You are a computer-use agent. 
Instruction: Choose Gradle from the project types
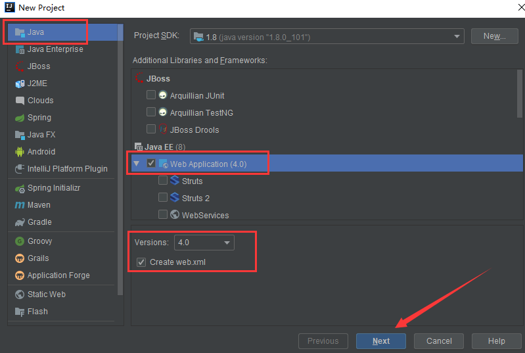point(39,222)
